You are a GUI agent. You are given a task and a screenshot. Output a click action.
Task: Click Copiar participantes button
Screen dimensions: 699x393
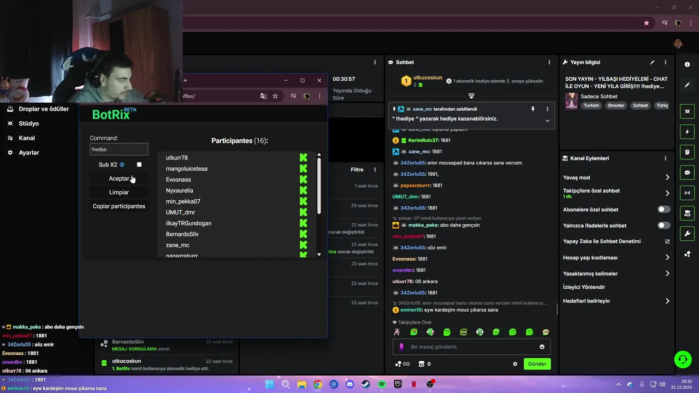[119, 206]
